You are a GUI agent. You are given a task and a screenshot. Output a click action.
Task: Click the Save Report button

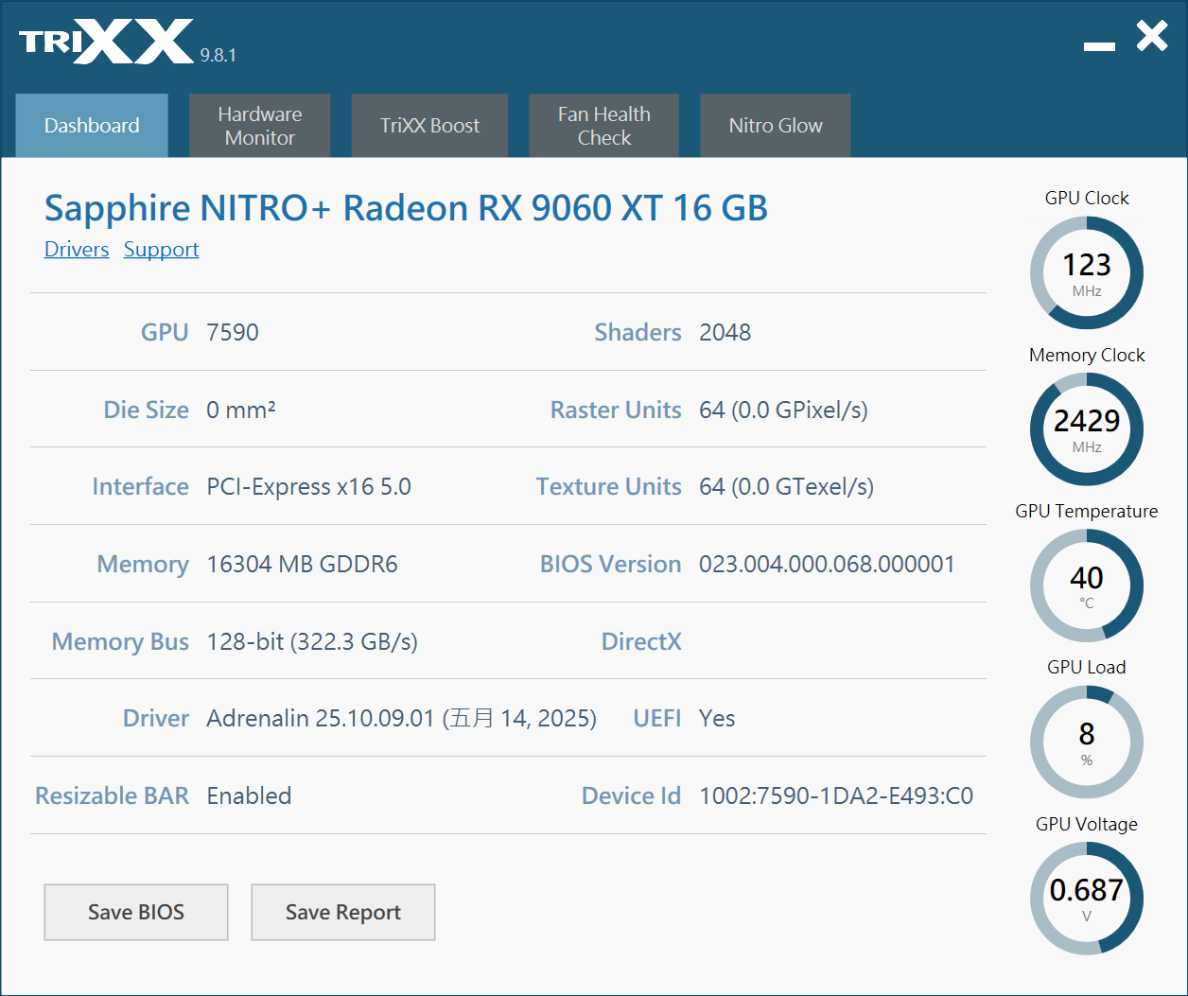[x=343, y=912]
